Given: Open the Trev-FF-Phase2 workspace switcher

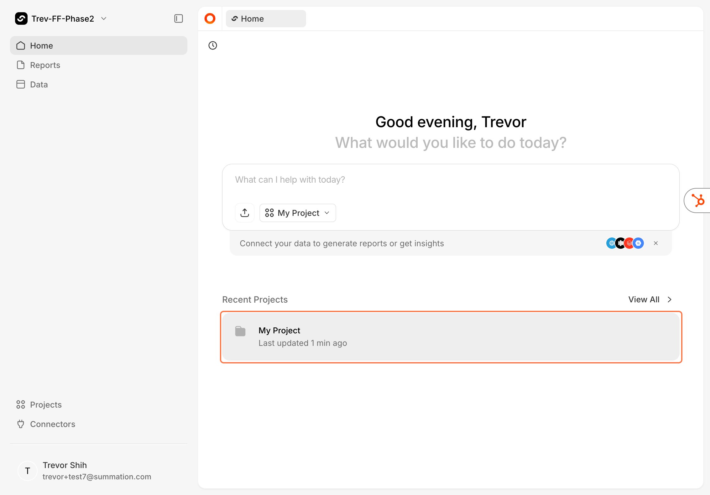Looking at the screenshot, I should (x=61, y=19).
